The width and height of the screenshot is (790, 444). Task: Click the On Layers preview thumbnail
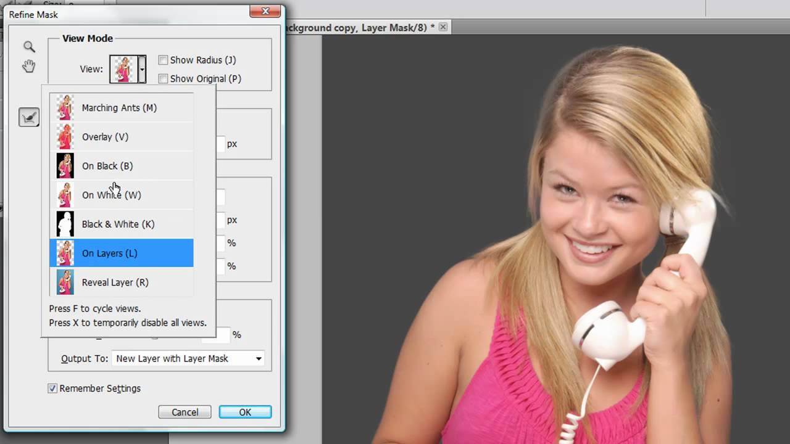click(x=65, y=253)
